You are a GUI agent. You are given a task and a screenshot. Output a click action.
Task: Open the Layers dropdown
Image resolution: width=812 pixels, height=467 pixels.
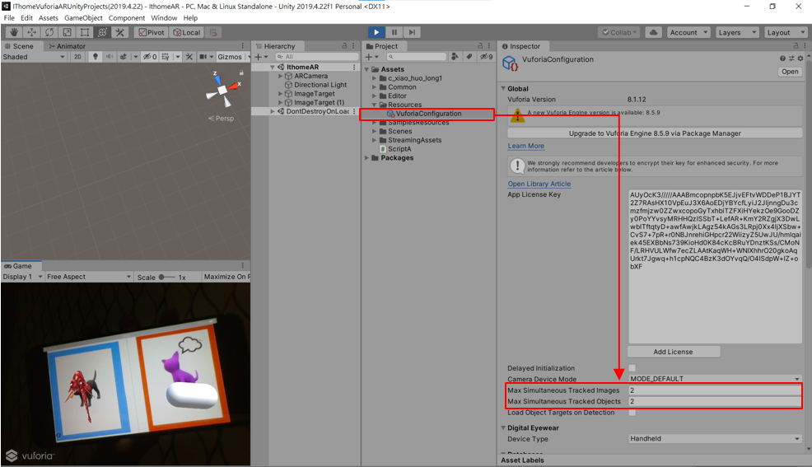737,32
